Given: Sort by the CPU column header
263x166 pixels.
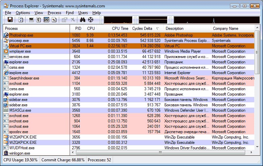Looking at the screenshot, I should (x=90, y=29).
